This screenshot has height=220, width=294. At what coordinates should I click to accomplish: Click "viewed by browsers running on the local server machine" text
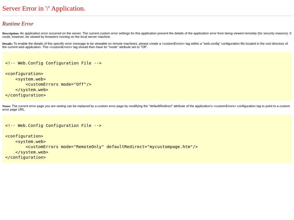(x=70, y=37)
